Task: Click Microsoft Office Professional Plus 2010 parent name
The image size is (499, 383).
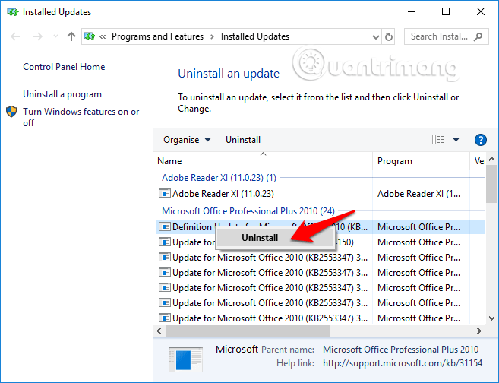Action: pyautogui.click(x=401, y=350)
